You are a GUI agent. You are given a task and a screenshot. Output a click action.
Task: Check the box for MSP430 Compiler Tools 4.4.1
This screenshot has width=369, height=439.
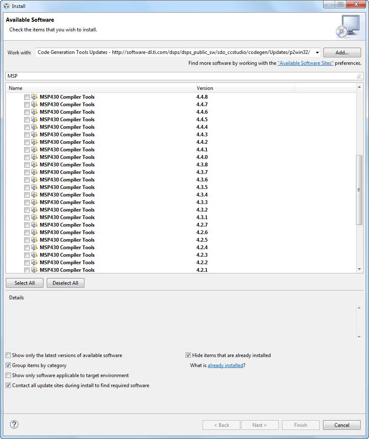pyautogui.click(x=27, y=150)
